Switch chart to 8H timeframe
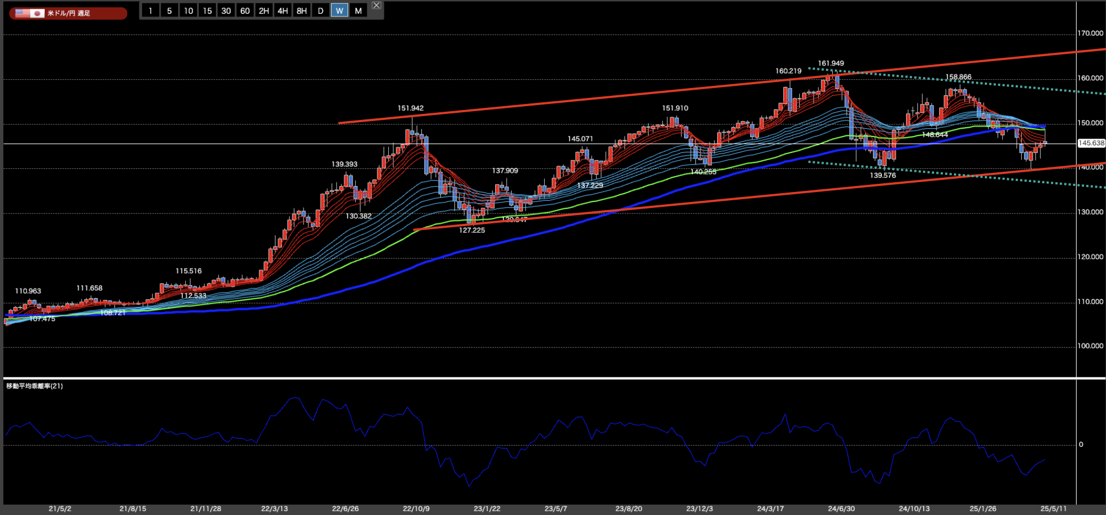The height and width of the screenshot is (515, 1106). point(302,10)
